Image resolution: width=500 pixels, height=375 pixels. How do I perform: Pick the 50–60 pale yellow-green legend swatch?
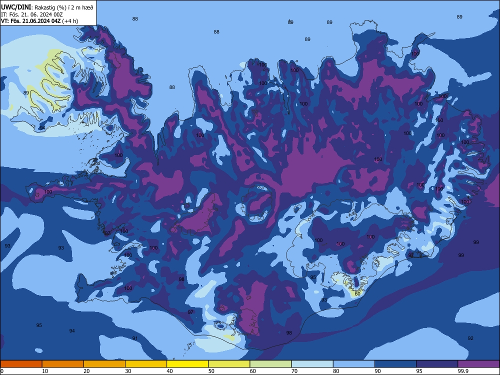coord(229,364)
